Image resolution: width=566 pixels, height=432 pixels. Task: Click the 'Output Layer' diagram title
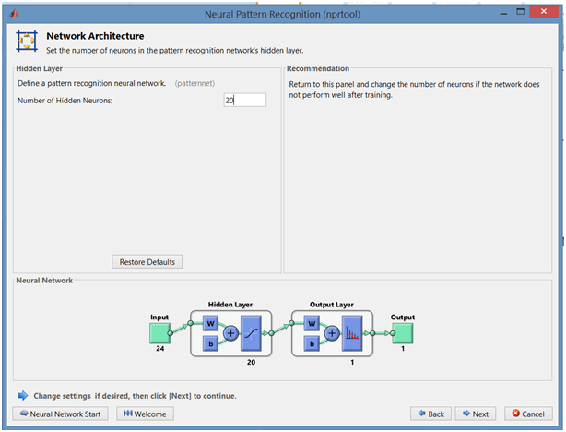pos(332,305)
